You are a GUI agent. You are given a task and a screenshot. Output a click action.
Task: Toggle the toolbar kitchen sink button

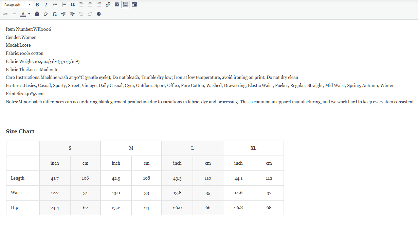click(125, 5)
